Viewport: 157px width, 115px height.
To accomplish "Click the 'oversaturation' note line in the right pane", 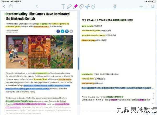I will click(x=100, y=74).
